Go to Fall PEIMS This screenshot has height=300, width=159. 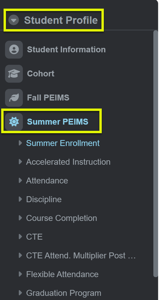[48, 98]
